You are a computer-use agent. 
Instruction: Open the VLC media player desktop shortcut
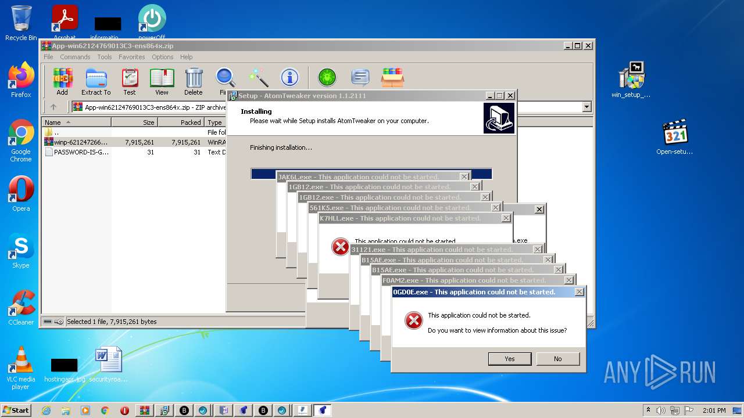pyautogui.click(x=21, y=368)
